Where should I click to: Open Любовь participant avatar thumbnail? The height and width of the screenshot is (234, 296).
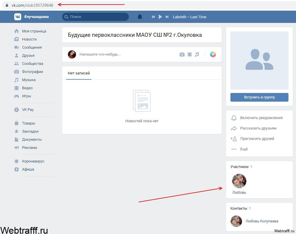pos(239,181)
